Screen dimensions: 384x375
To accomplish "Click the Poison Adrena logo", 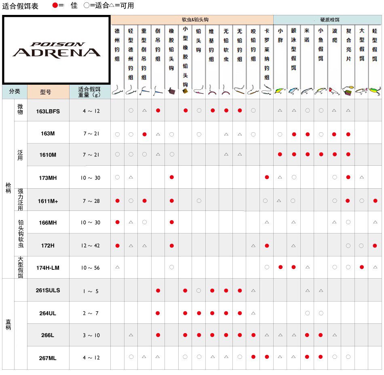I will click(x=57, y=50).
